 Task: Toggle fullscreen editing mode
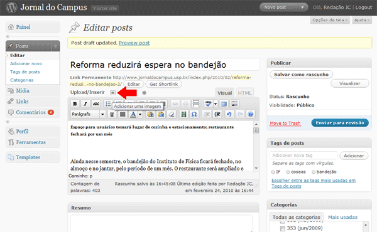[x=224, y=104]
